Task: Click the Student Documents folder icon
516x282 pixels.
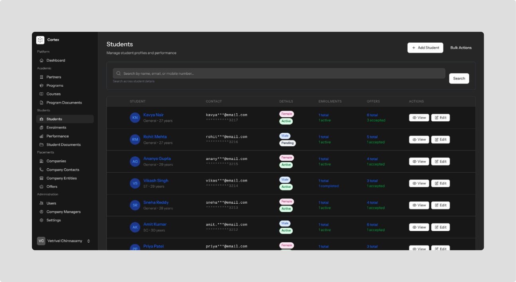Action: [41, 145]
